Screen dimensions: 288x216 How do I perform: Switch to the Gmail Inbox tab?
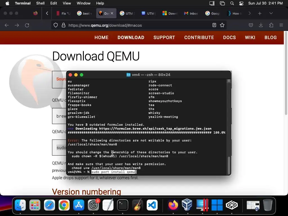coord(191,13)
